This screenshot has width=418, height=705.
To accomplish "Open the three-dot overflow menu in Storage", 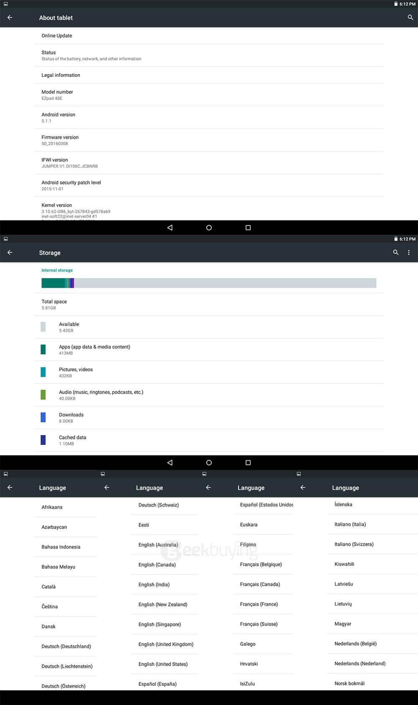I will click(408, 253).
